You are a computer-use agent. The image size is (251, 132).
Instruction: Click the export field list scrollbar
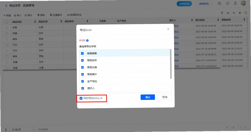coord(171,64)
